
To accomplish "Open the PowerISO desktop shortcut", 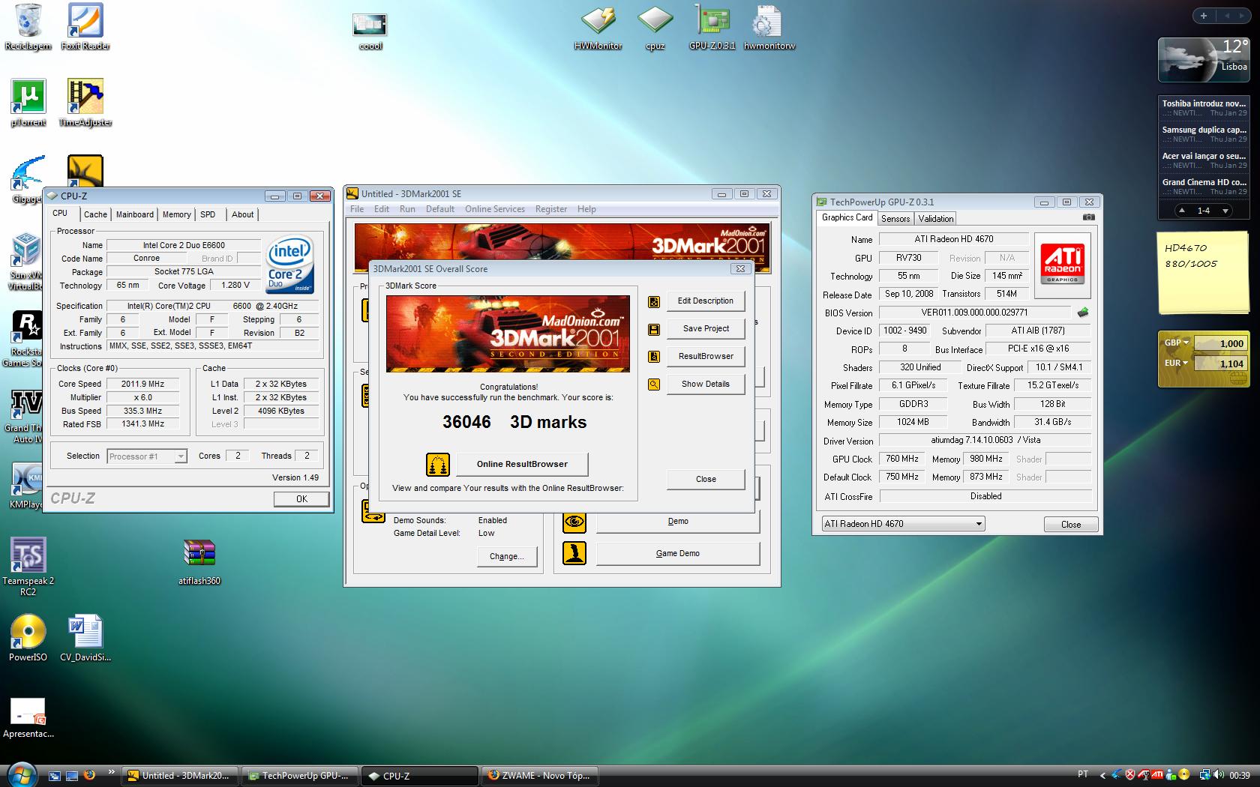I will pyautogui.click(x=28, y=638).
